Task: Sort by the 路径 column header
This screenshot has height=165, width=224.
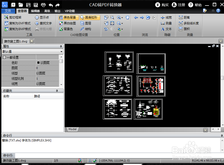Action: [x=48, y=96]
